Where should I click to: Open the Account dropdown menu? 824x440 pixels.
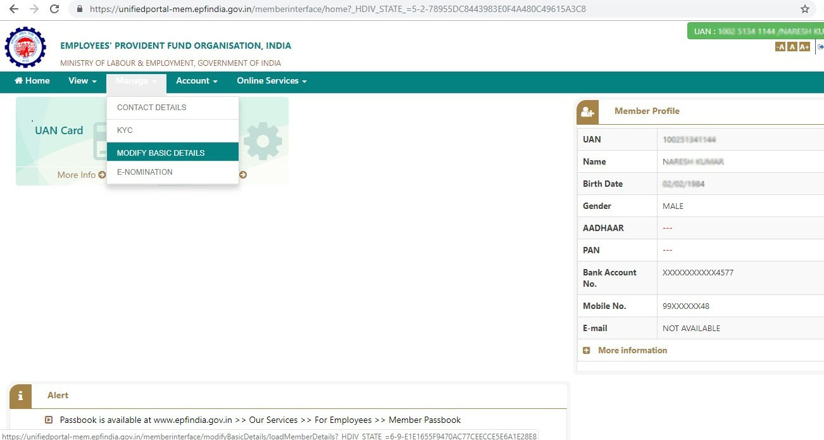197,81
